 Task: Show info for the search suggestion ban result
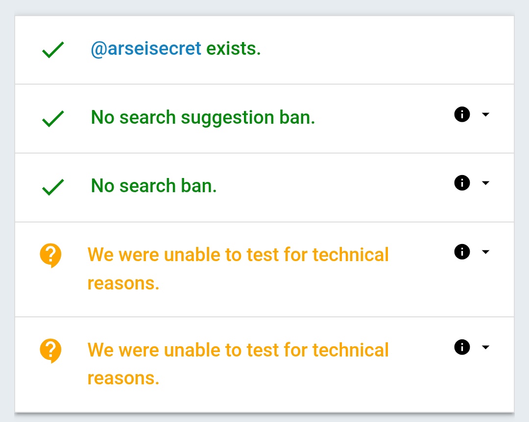point(462,114)
